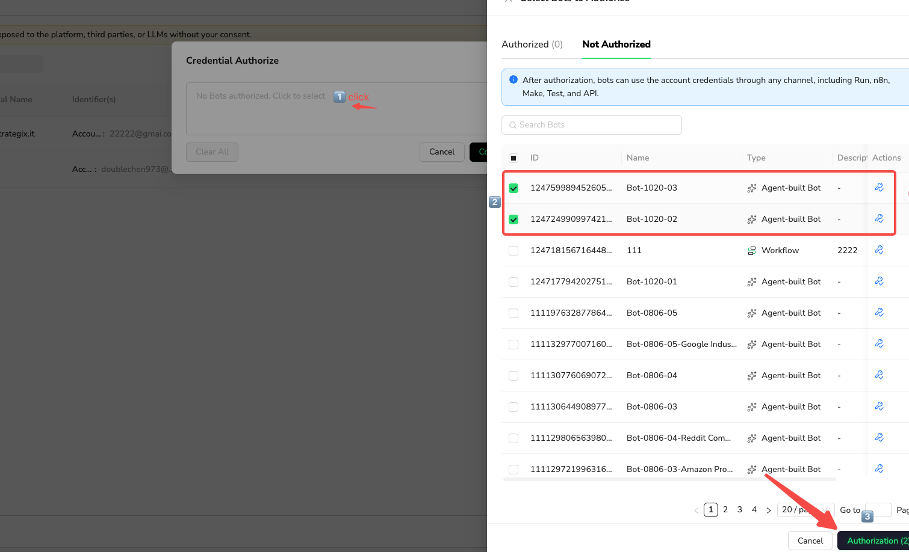This screenshot has height=552, width=909.
Task: Click the action icon for Bot-0806-04-Reddit Com...
Action: click(x=880, y=438)
